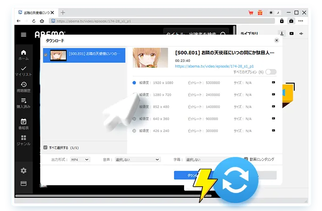Click video icon on 1280 x 720 row

[x=274, y=94]
